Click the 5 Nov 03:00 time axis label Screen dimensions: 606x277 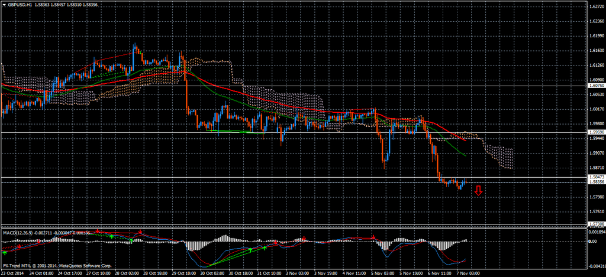point(383,273)
